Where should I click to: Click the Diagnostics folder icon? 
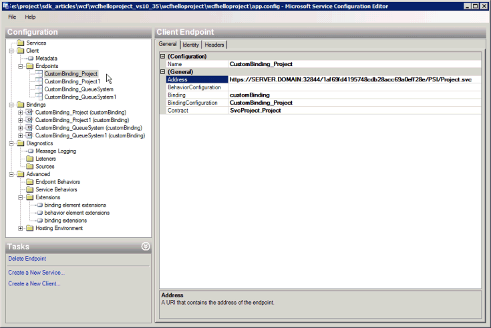21,143
